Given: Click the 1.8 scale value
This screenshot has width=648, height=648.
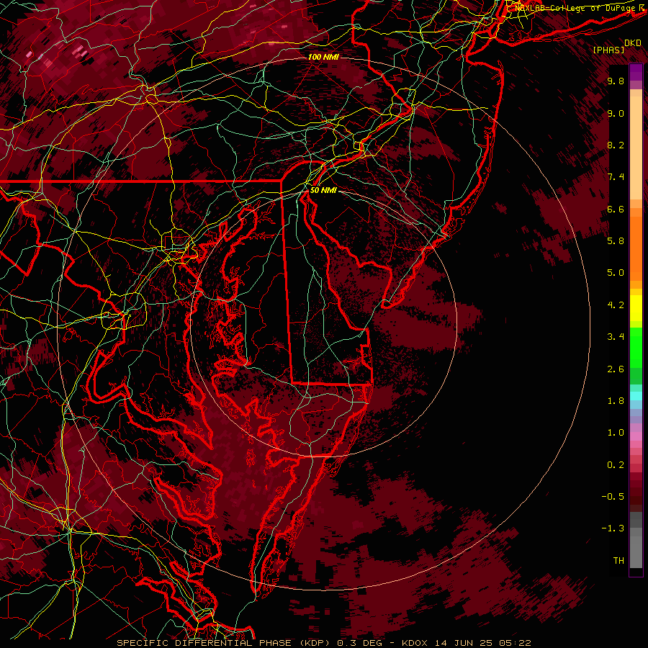Looking at the screenshot, I should 616,400.
